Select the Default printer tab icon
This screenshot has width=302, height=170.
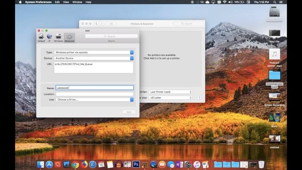click(x=41, y=38)
